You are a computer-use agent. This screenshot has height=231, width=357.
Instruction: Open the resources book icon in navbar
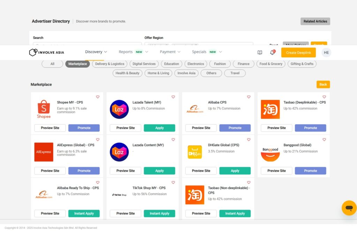(x=260, y=52)
